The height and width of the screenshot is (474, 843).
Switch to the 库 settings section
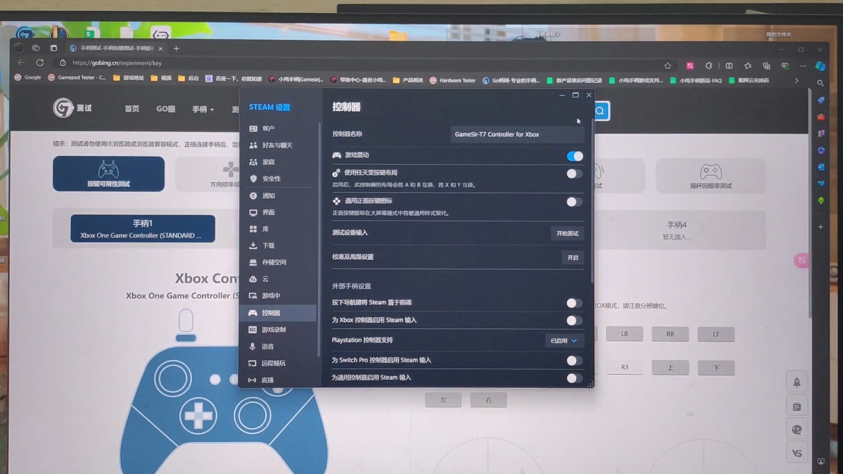265,229
